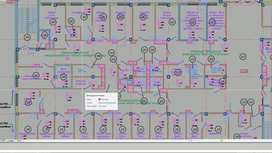This screenshot has width=272, height=153.
Task: Select the staircase block at top left
Action: [x=28, y=20]
